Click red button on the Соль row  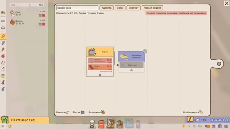point(43,15)
